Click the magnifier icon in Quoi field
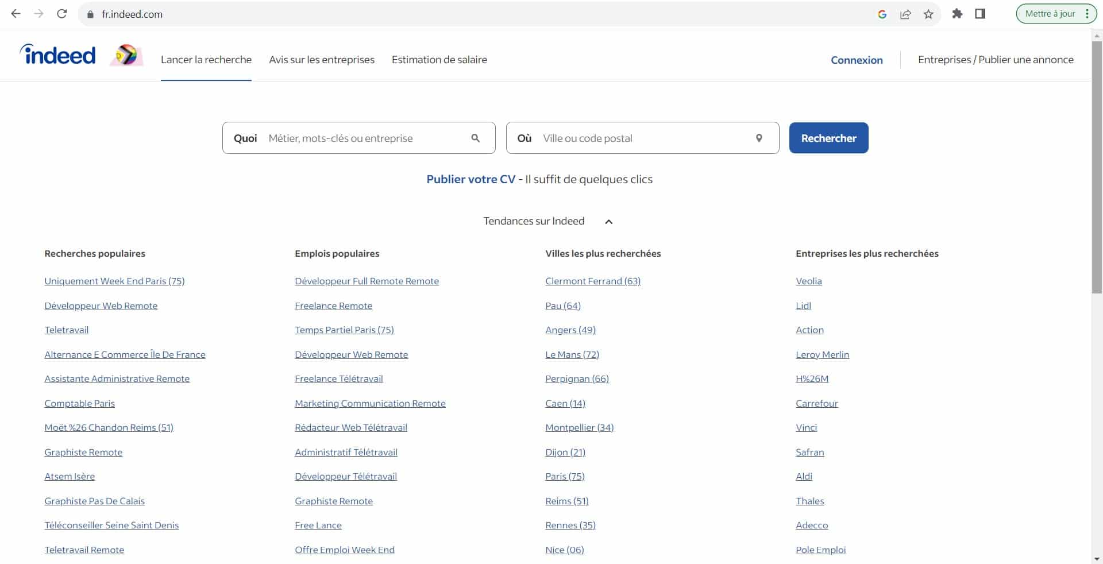Screen dimensions: 1103x564 pyautogui.click(x=476, y=138)
